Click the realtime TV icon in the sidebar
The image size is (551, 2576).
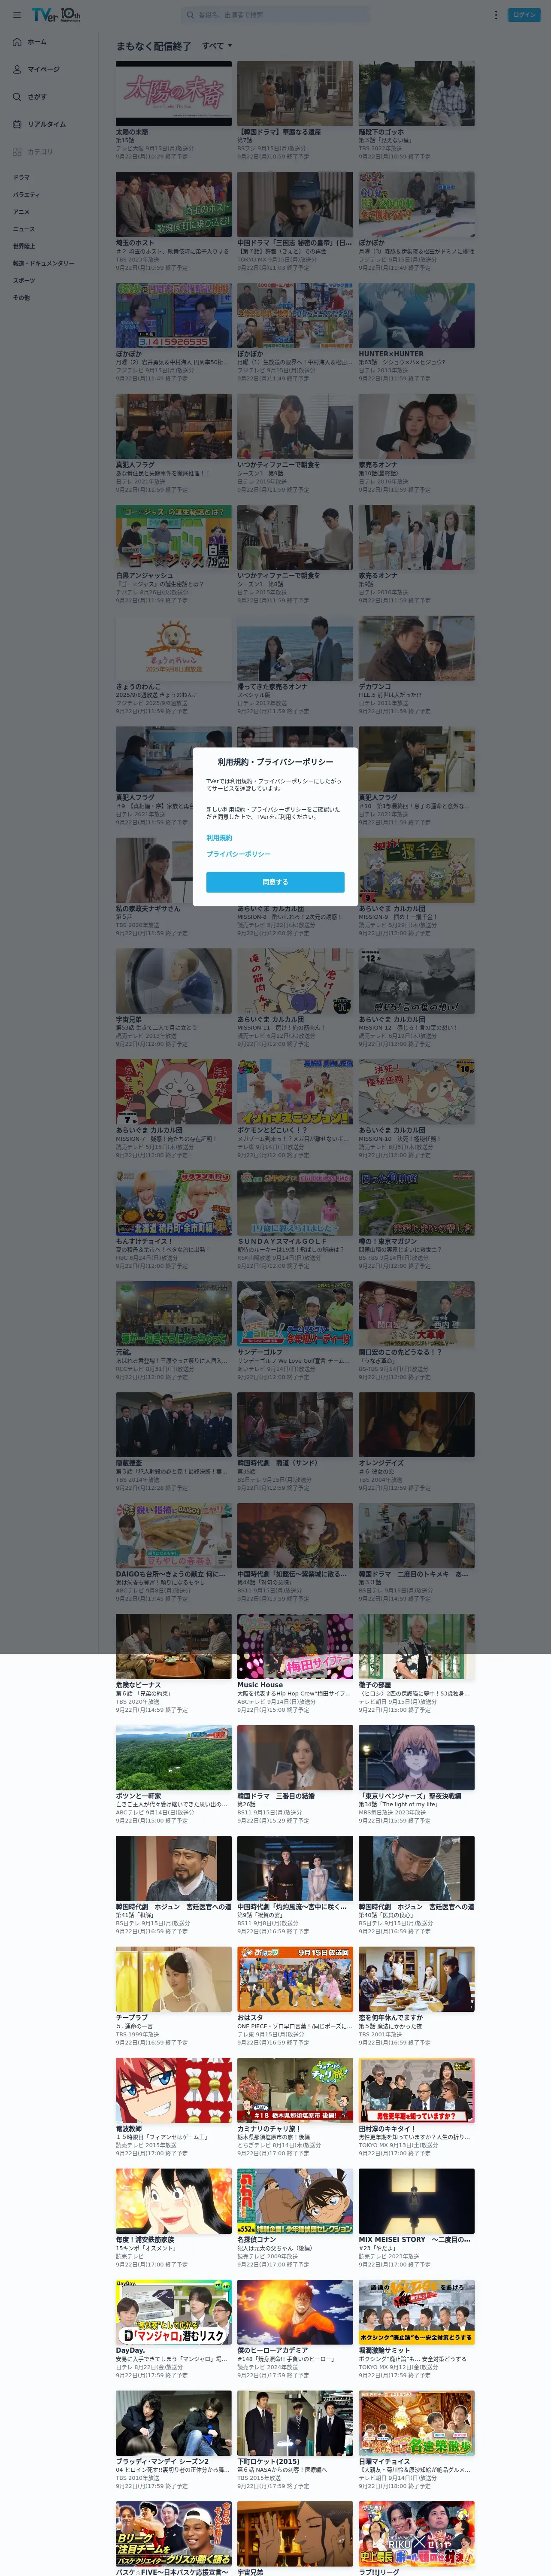[17, 124]
